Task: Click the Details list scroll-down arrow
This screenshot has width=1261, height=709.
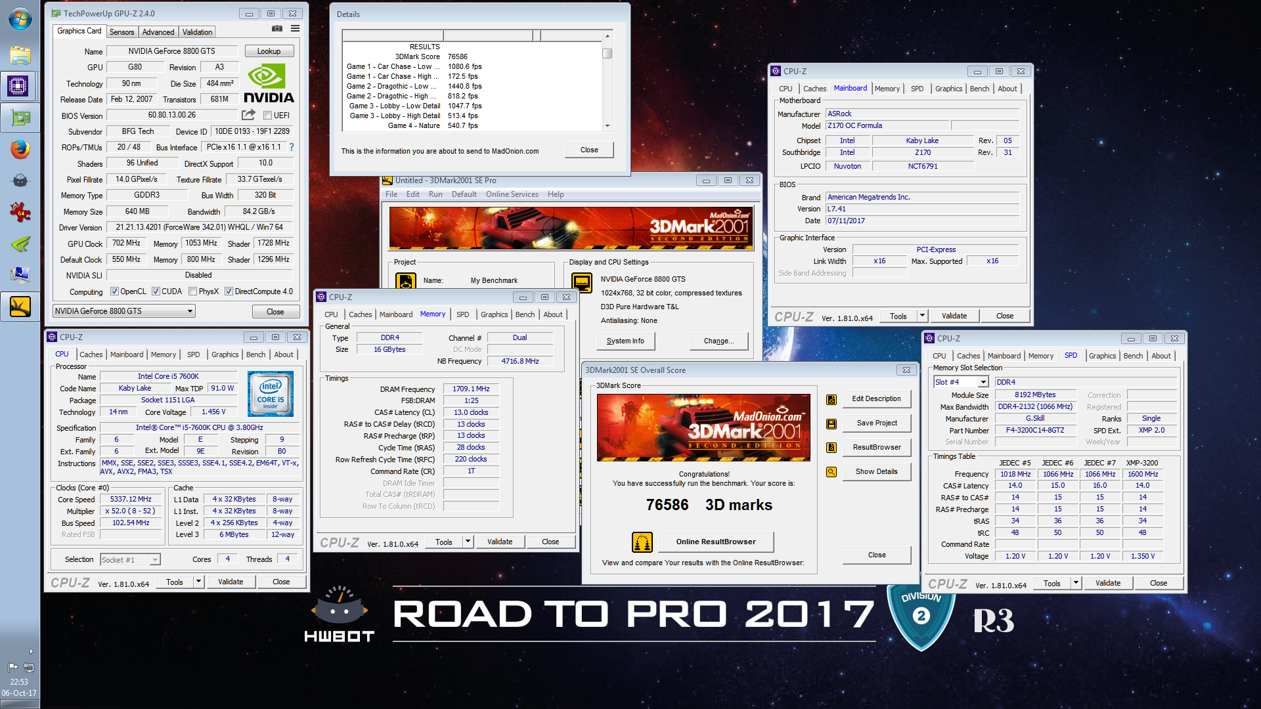Action: (x=608, y=125)
